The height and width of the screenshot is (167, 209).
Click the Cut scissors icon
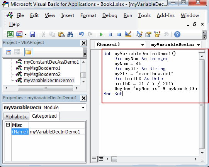[x=43, y=34]
